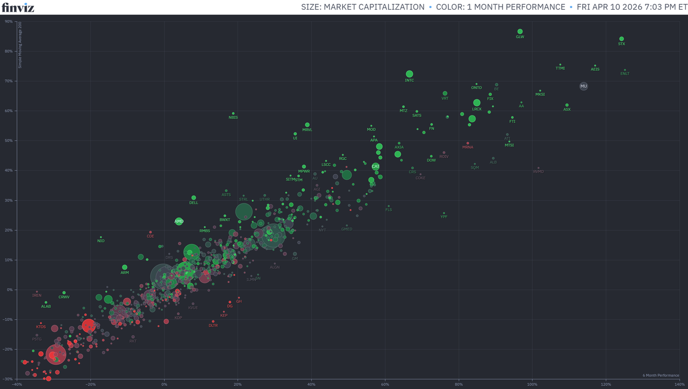Click the '6 Month Performance' axis label
Screen dimensions: 688x389
661,375
